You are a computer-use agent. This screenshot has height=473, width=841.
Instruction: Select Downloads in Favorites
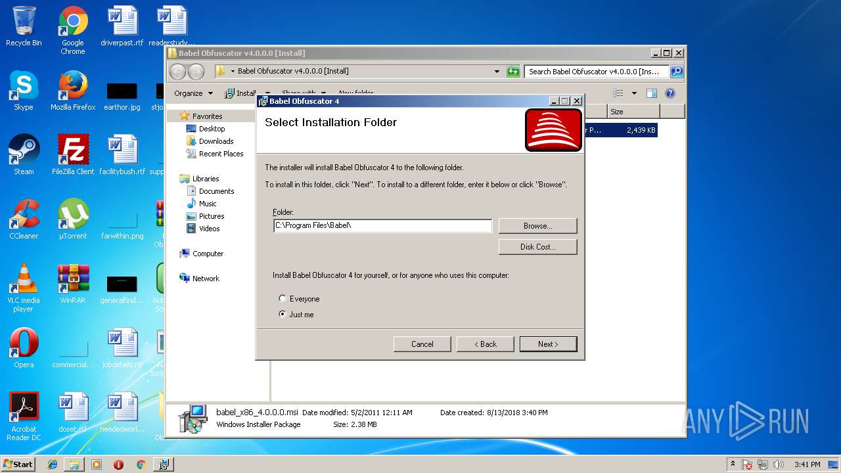216,141
